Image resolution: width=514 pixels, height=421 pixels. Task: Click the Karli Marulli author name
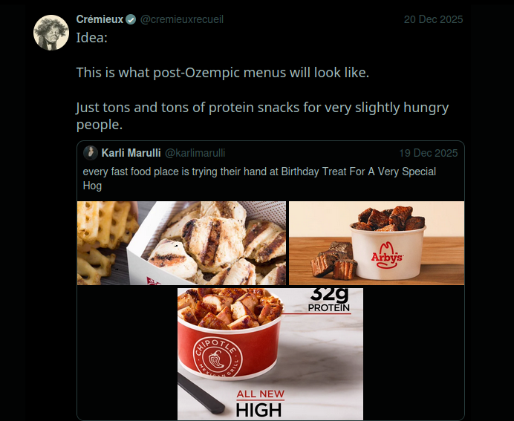(x=131, y=153)
